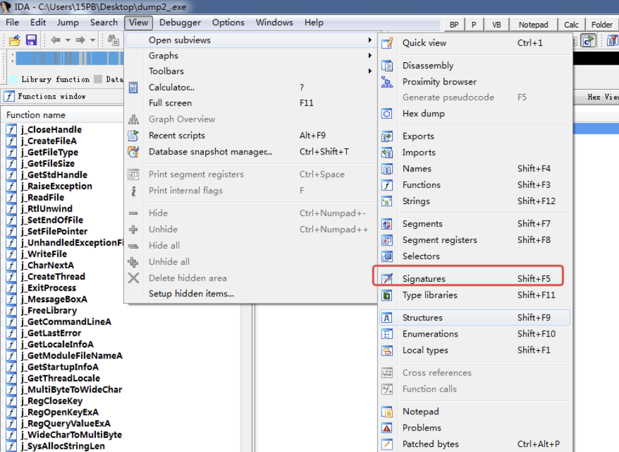Open the Strings subview
The height and width of the screenshot is (452, 619).
pyautogui.click(x=416, y=201)
